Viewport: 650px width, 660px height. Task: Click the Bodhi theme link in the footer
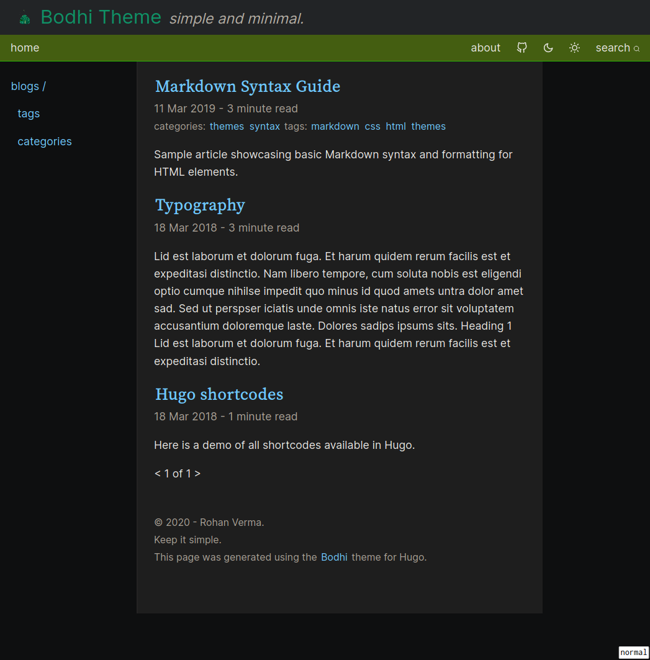click(334, 557)
